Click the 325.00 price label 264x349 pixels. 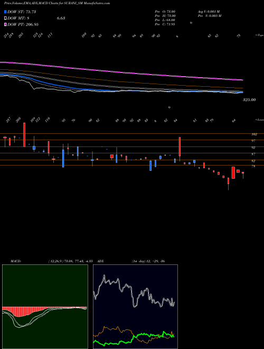click(249, 100)
